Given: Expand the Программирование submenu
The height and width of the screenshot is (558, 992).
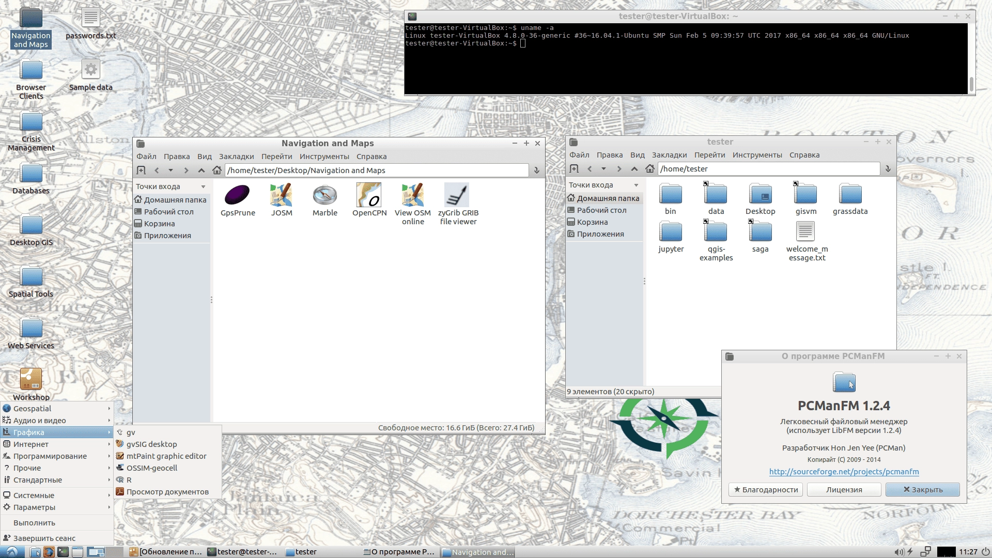Looking at the screenshot, I should [x=57, y=456].
